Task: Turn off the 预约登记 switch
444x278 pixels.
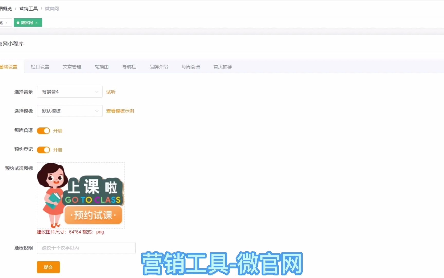Action: [43, 150]
